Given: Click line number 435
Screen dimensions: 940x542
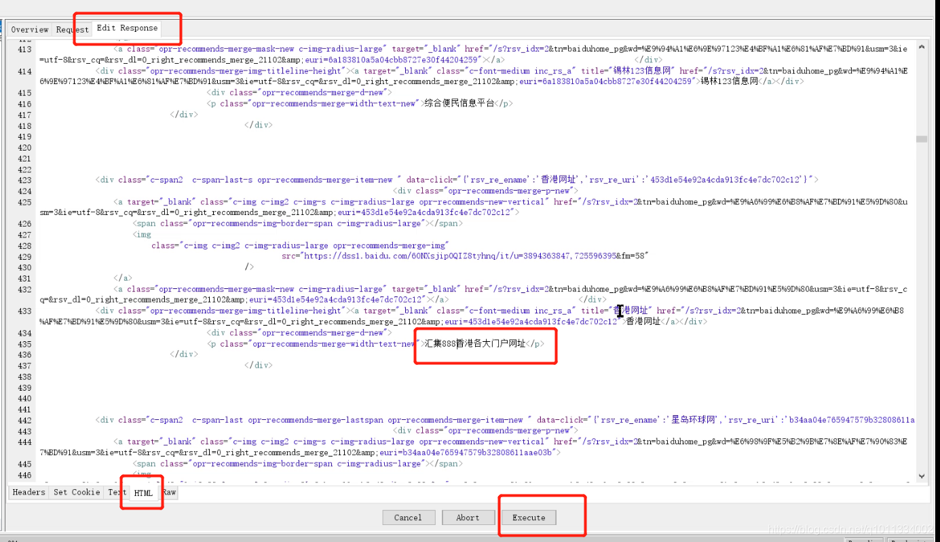Looking at the screenshot, I should coord(24,344).
